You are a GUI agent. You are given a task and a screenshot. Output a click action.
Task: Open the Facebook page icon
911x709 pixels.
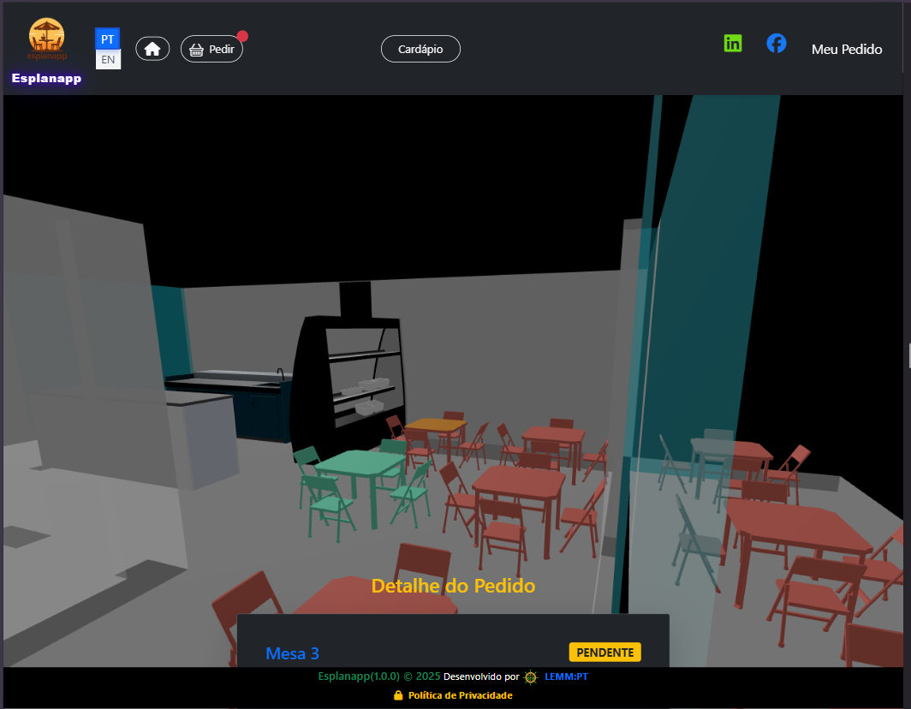click(776, 43)
